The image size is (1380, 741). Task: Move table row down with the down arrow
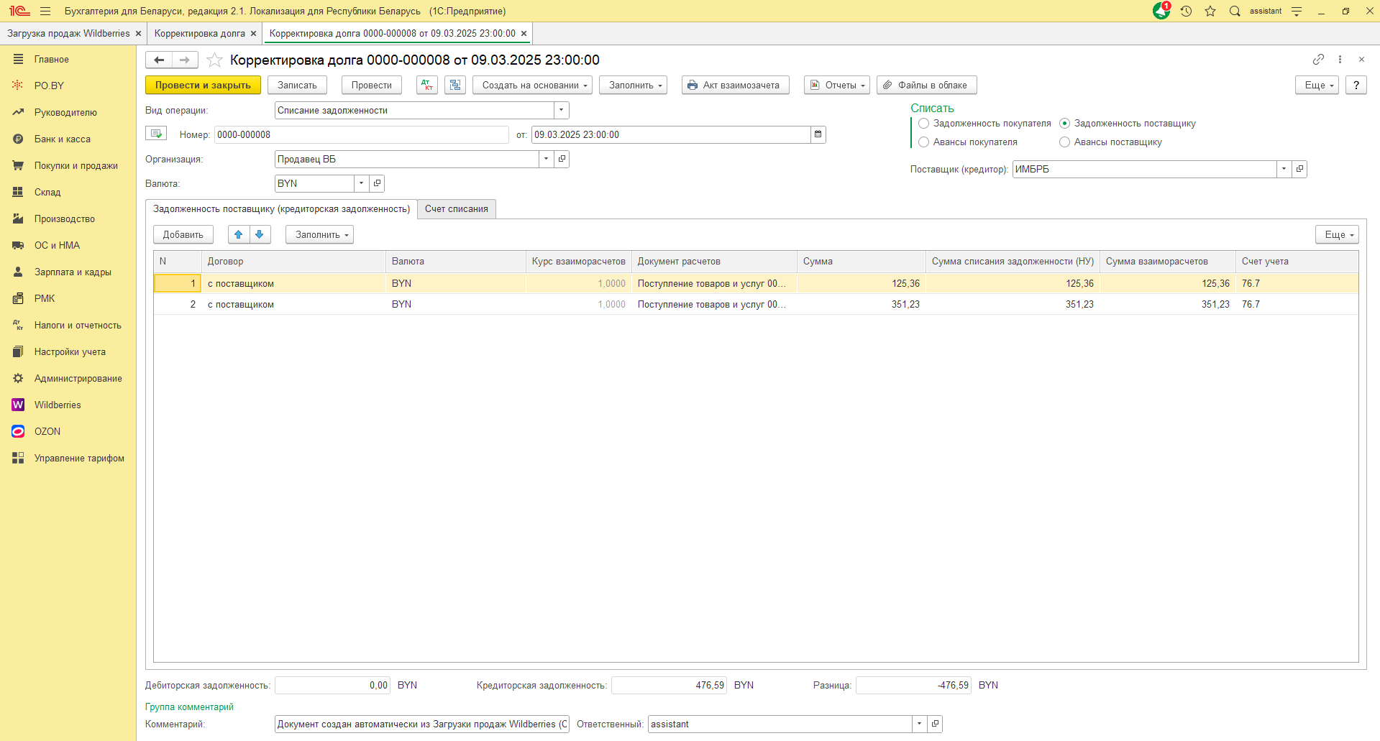coord(260,234)
